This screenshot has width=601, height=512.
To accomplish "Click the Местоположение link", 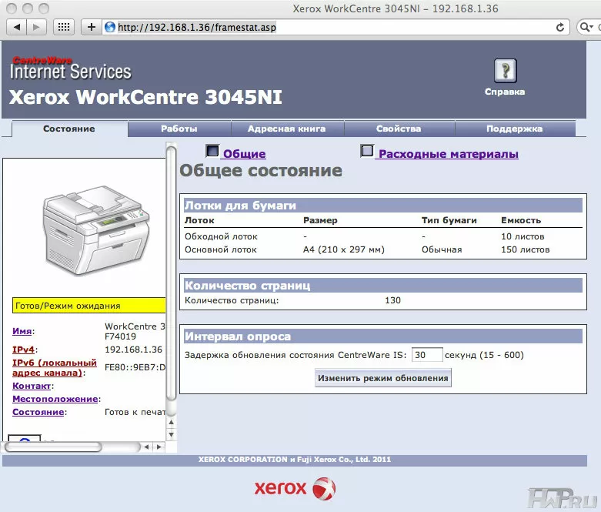I will click(55, 399).
